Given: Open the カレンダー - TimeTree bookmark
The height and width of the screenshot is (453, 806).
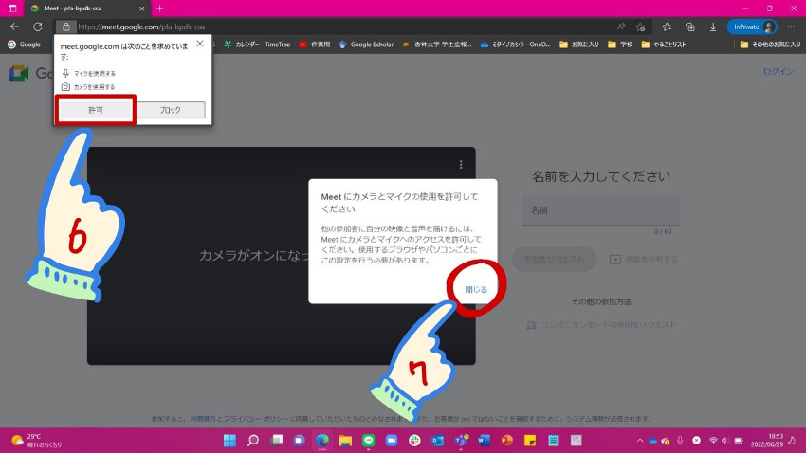Looking at the screenshot, I should [x=257, y=45].
